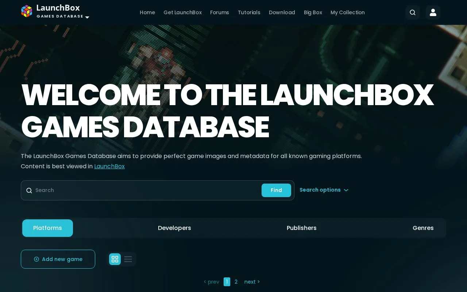Click the next page link
The image size is (467, 292).
tap(252, 282)
